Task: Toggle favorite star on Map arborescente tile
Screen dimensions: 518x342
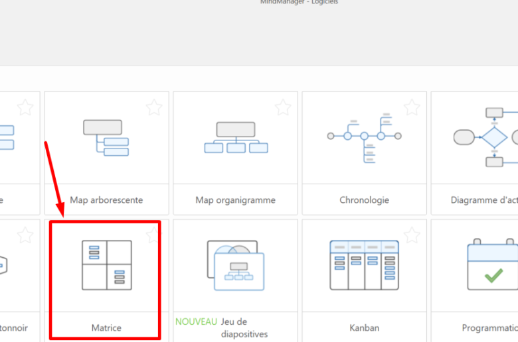Action: click(x=154, y=107)
